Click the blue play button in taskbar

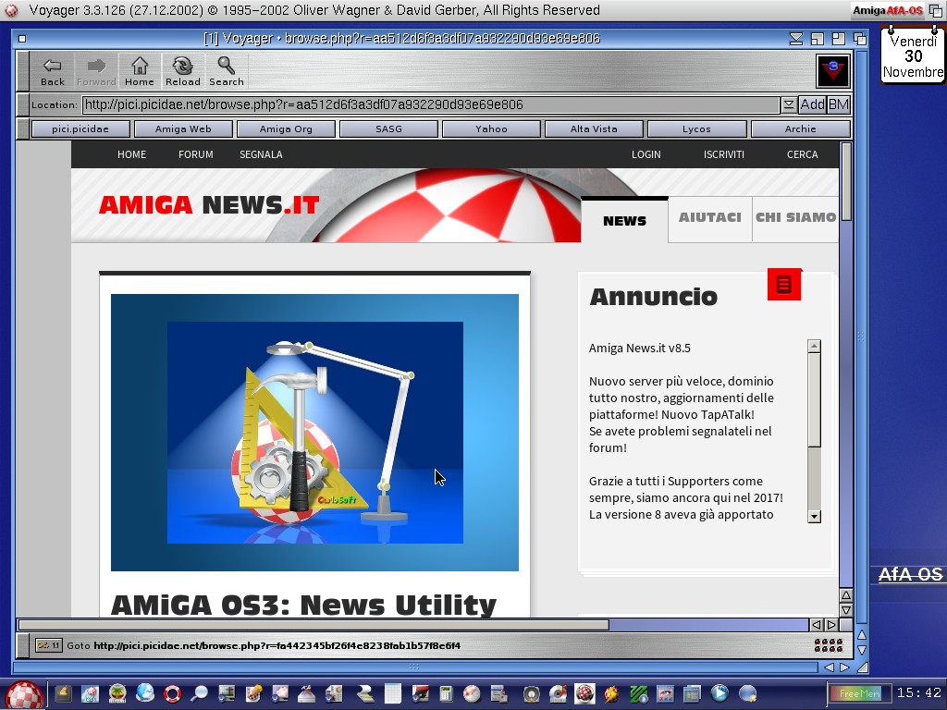tap(719, 692)
